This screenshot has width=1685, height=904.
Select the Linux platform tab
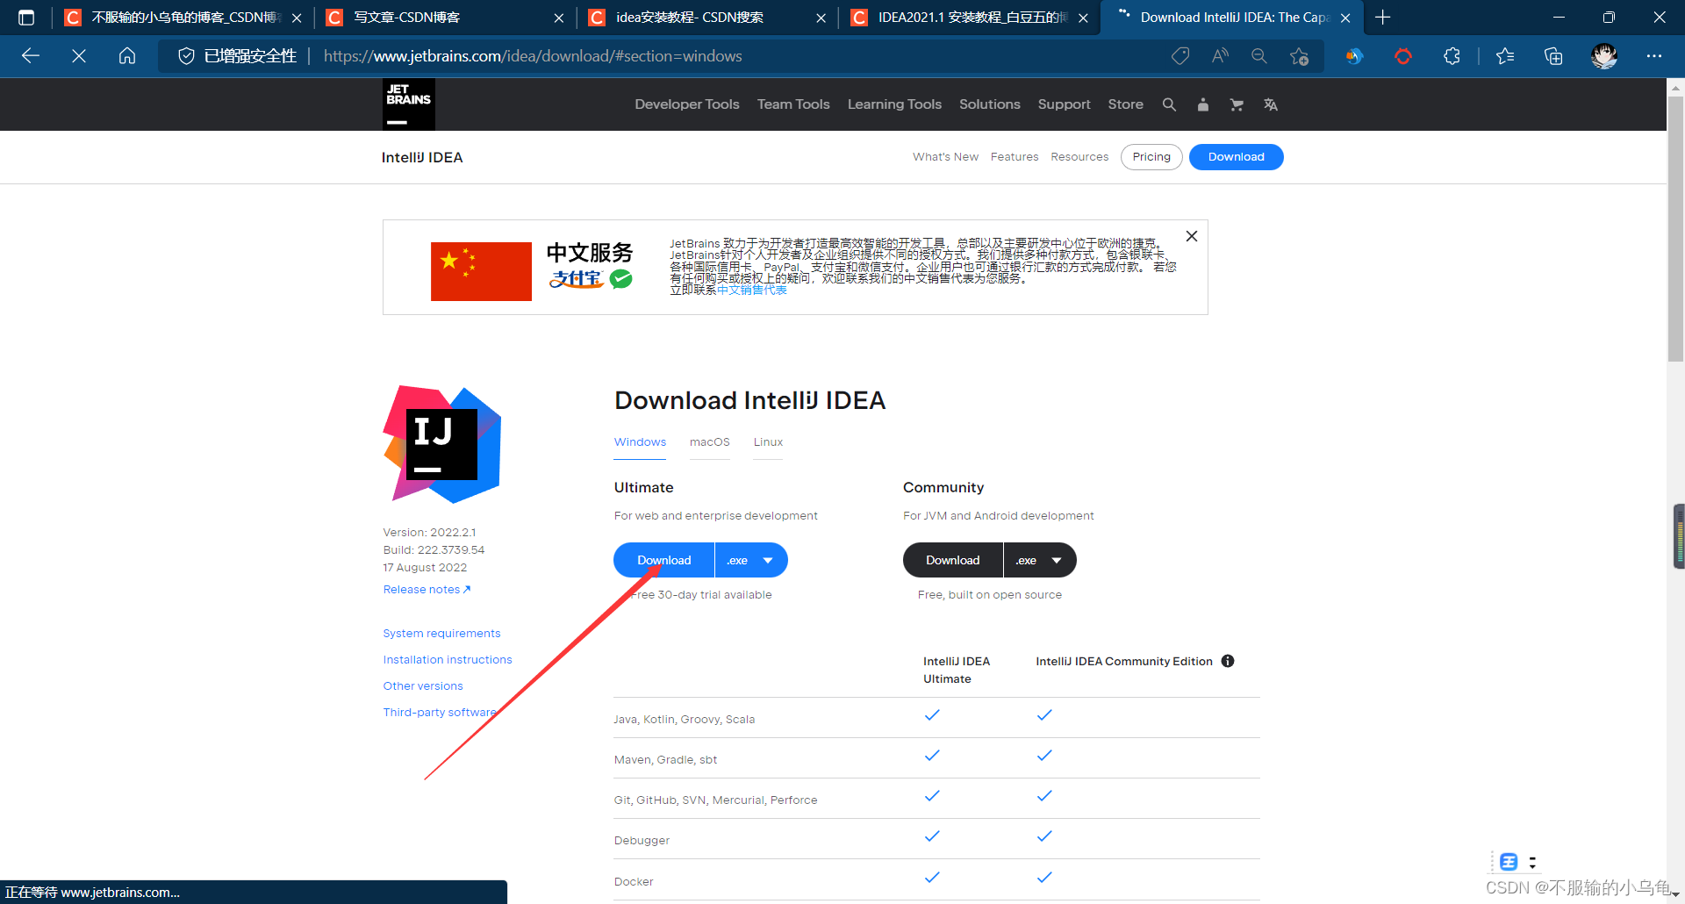pos(768,442)
